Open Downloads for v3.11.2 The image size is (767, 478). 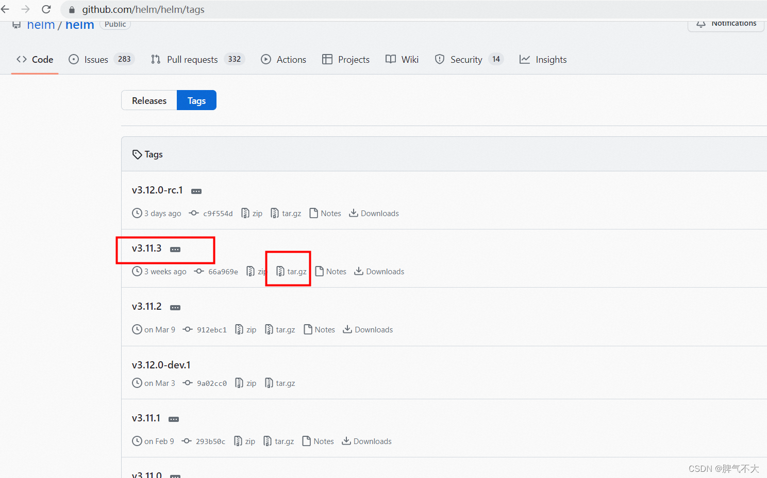368,330
